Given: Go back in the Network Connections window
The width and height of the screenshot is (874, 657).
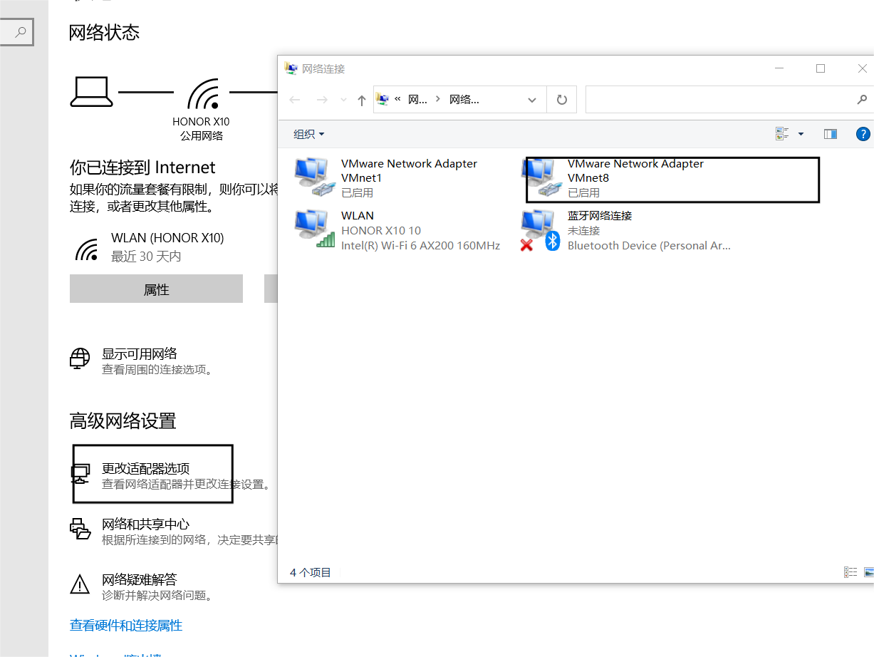Looking at the screenshot, I should 295,100.
